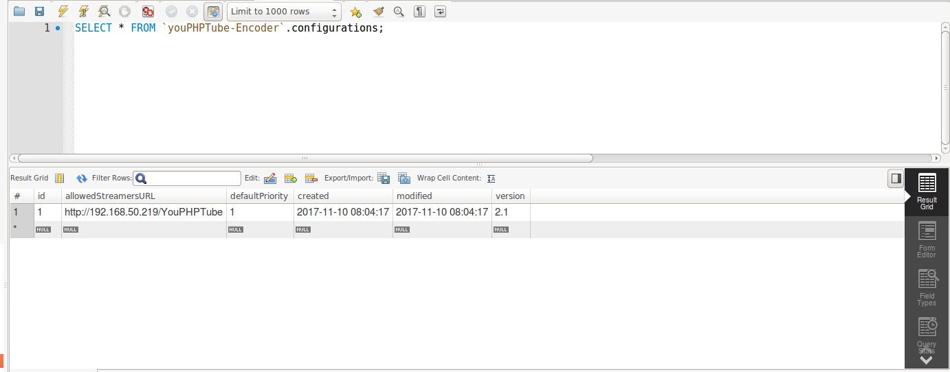Viewport: 950px width, 372px height.
Task: Toggle continue-on-error execution icon
Action: 148,11
